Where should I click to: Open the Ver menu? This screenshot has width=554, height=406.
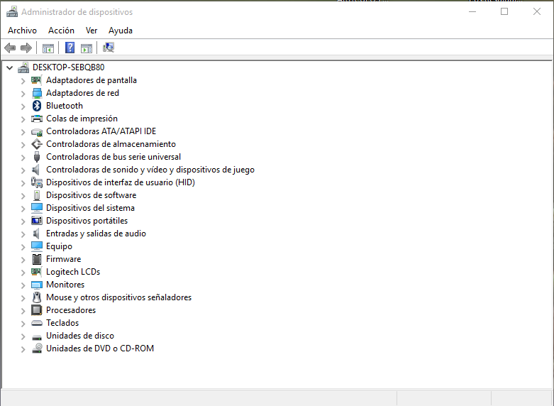(92, 31)
